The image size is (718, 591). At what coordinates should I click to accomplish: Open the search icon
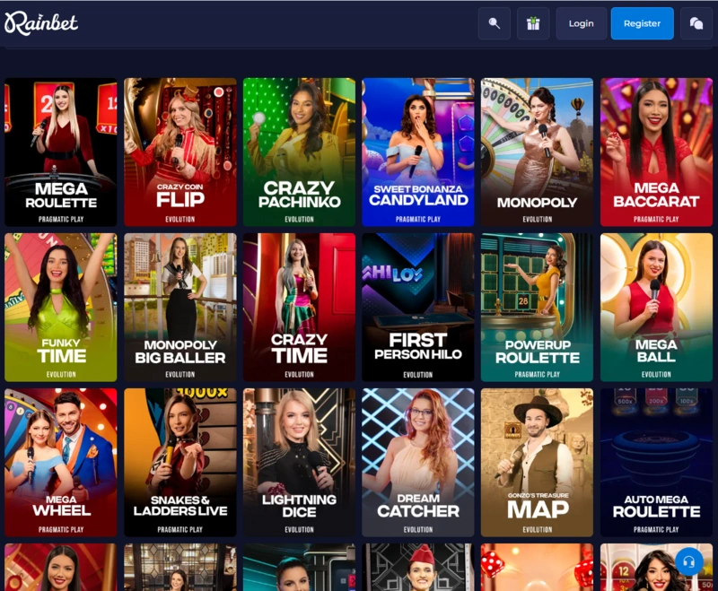point(494,23)
